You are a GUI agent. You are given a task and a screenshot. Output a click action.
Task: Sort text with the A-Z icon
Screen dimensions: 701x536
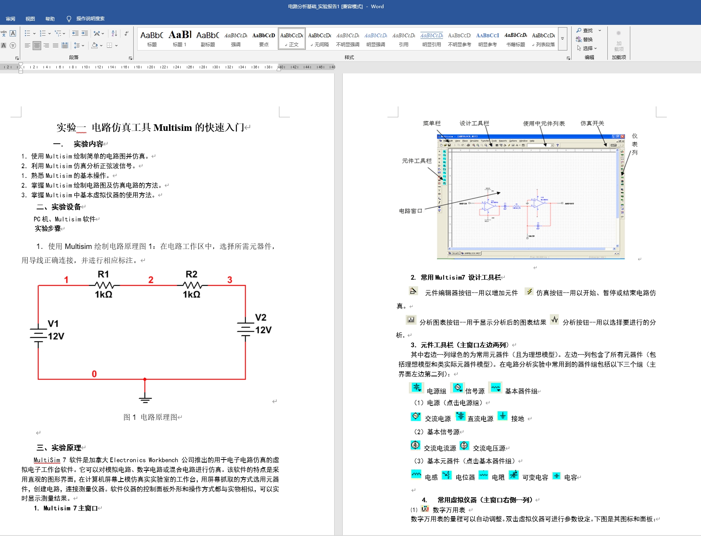coord(114,33)
